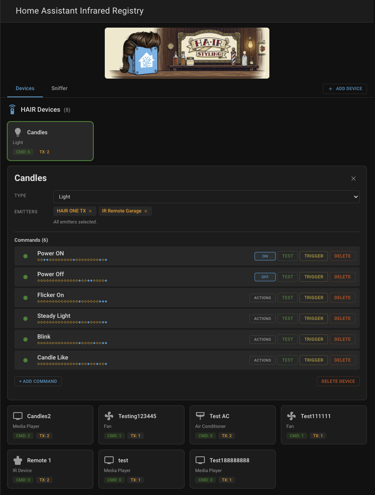This screenshot has height=495, width=375.
Task: Click the CMD: 6 badge on Candles
Action: [23, 152]
